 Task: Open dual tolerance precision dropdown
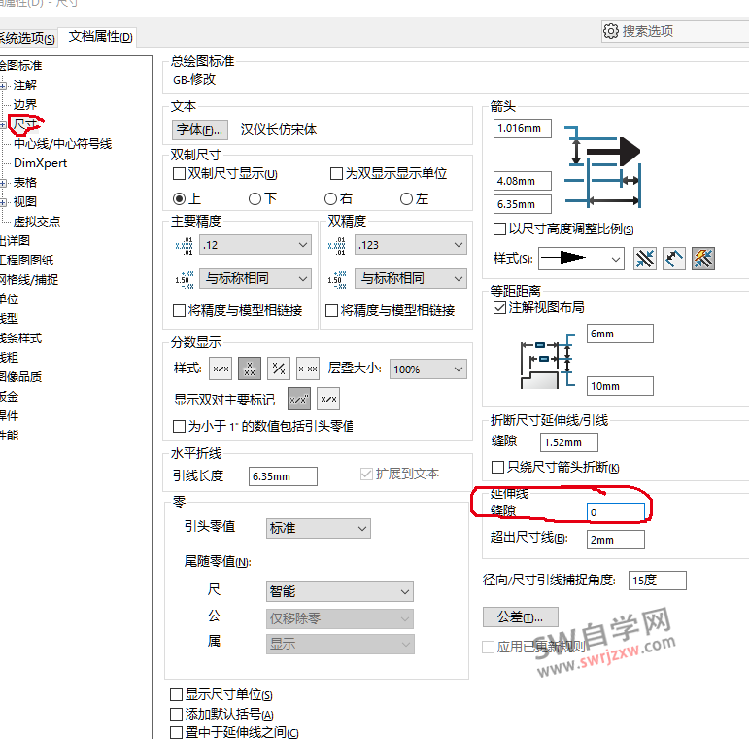411,279
